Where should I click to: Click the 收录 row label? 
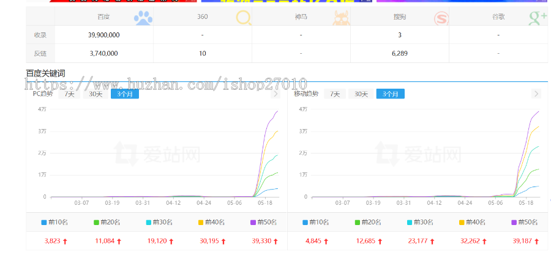click(40, 35)
